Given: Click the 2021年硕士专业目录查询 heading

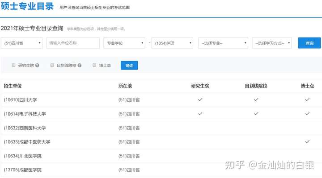Looking at the screenshot, I should coord(32,28).
